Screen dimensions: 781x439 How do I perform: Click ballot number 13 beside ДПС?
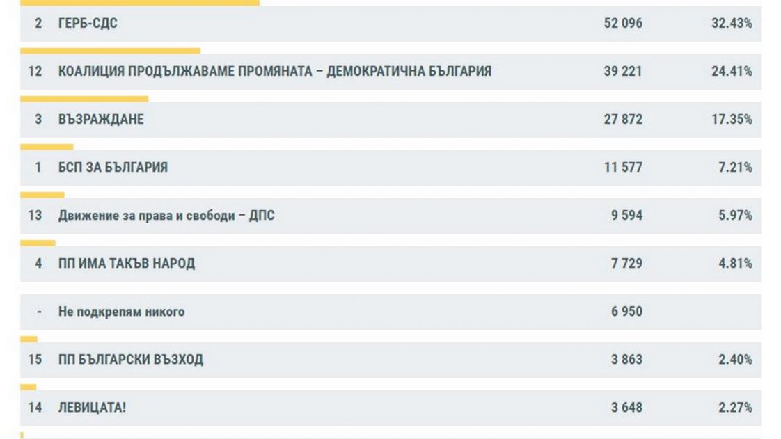[35, 216]
